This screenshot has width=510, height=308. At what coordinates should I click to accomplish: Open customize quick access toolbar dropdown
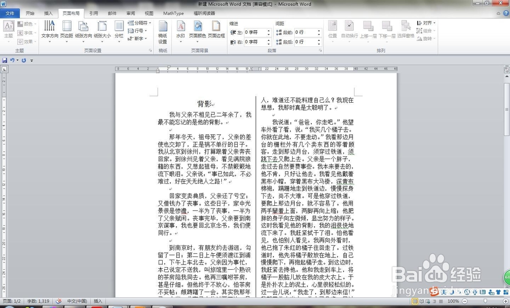(32, 60)
